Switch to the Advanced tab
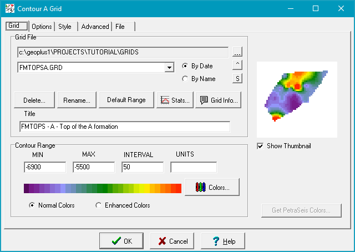This screenshot has height=252, width=355. 95,27
